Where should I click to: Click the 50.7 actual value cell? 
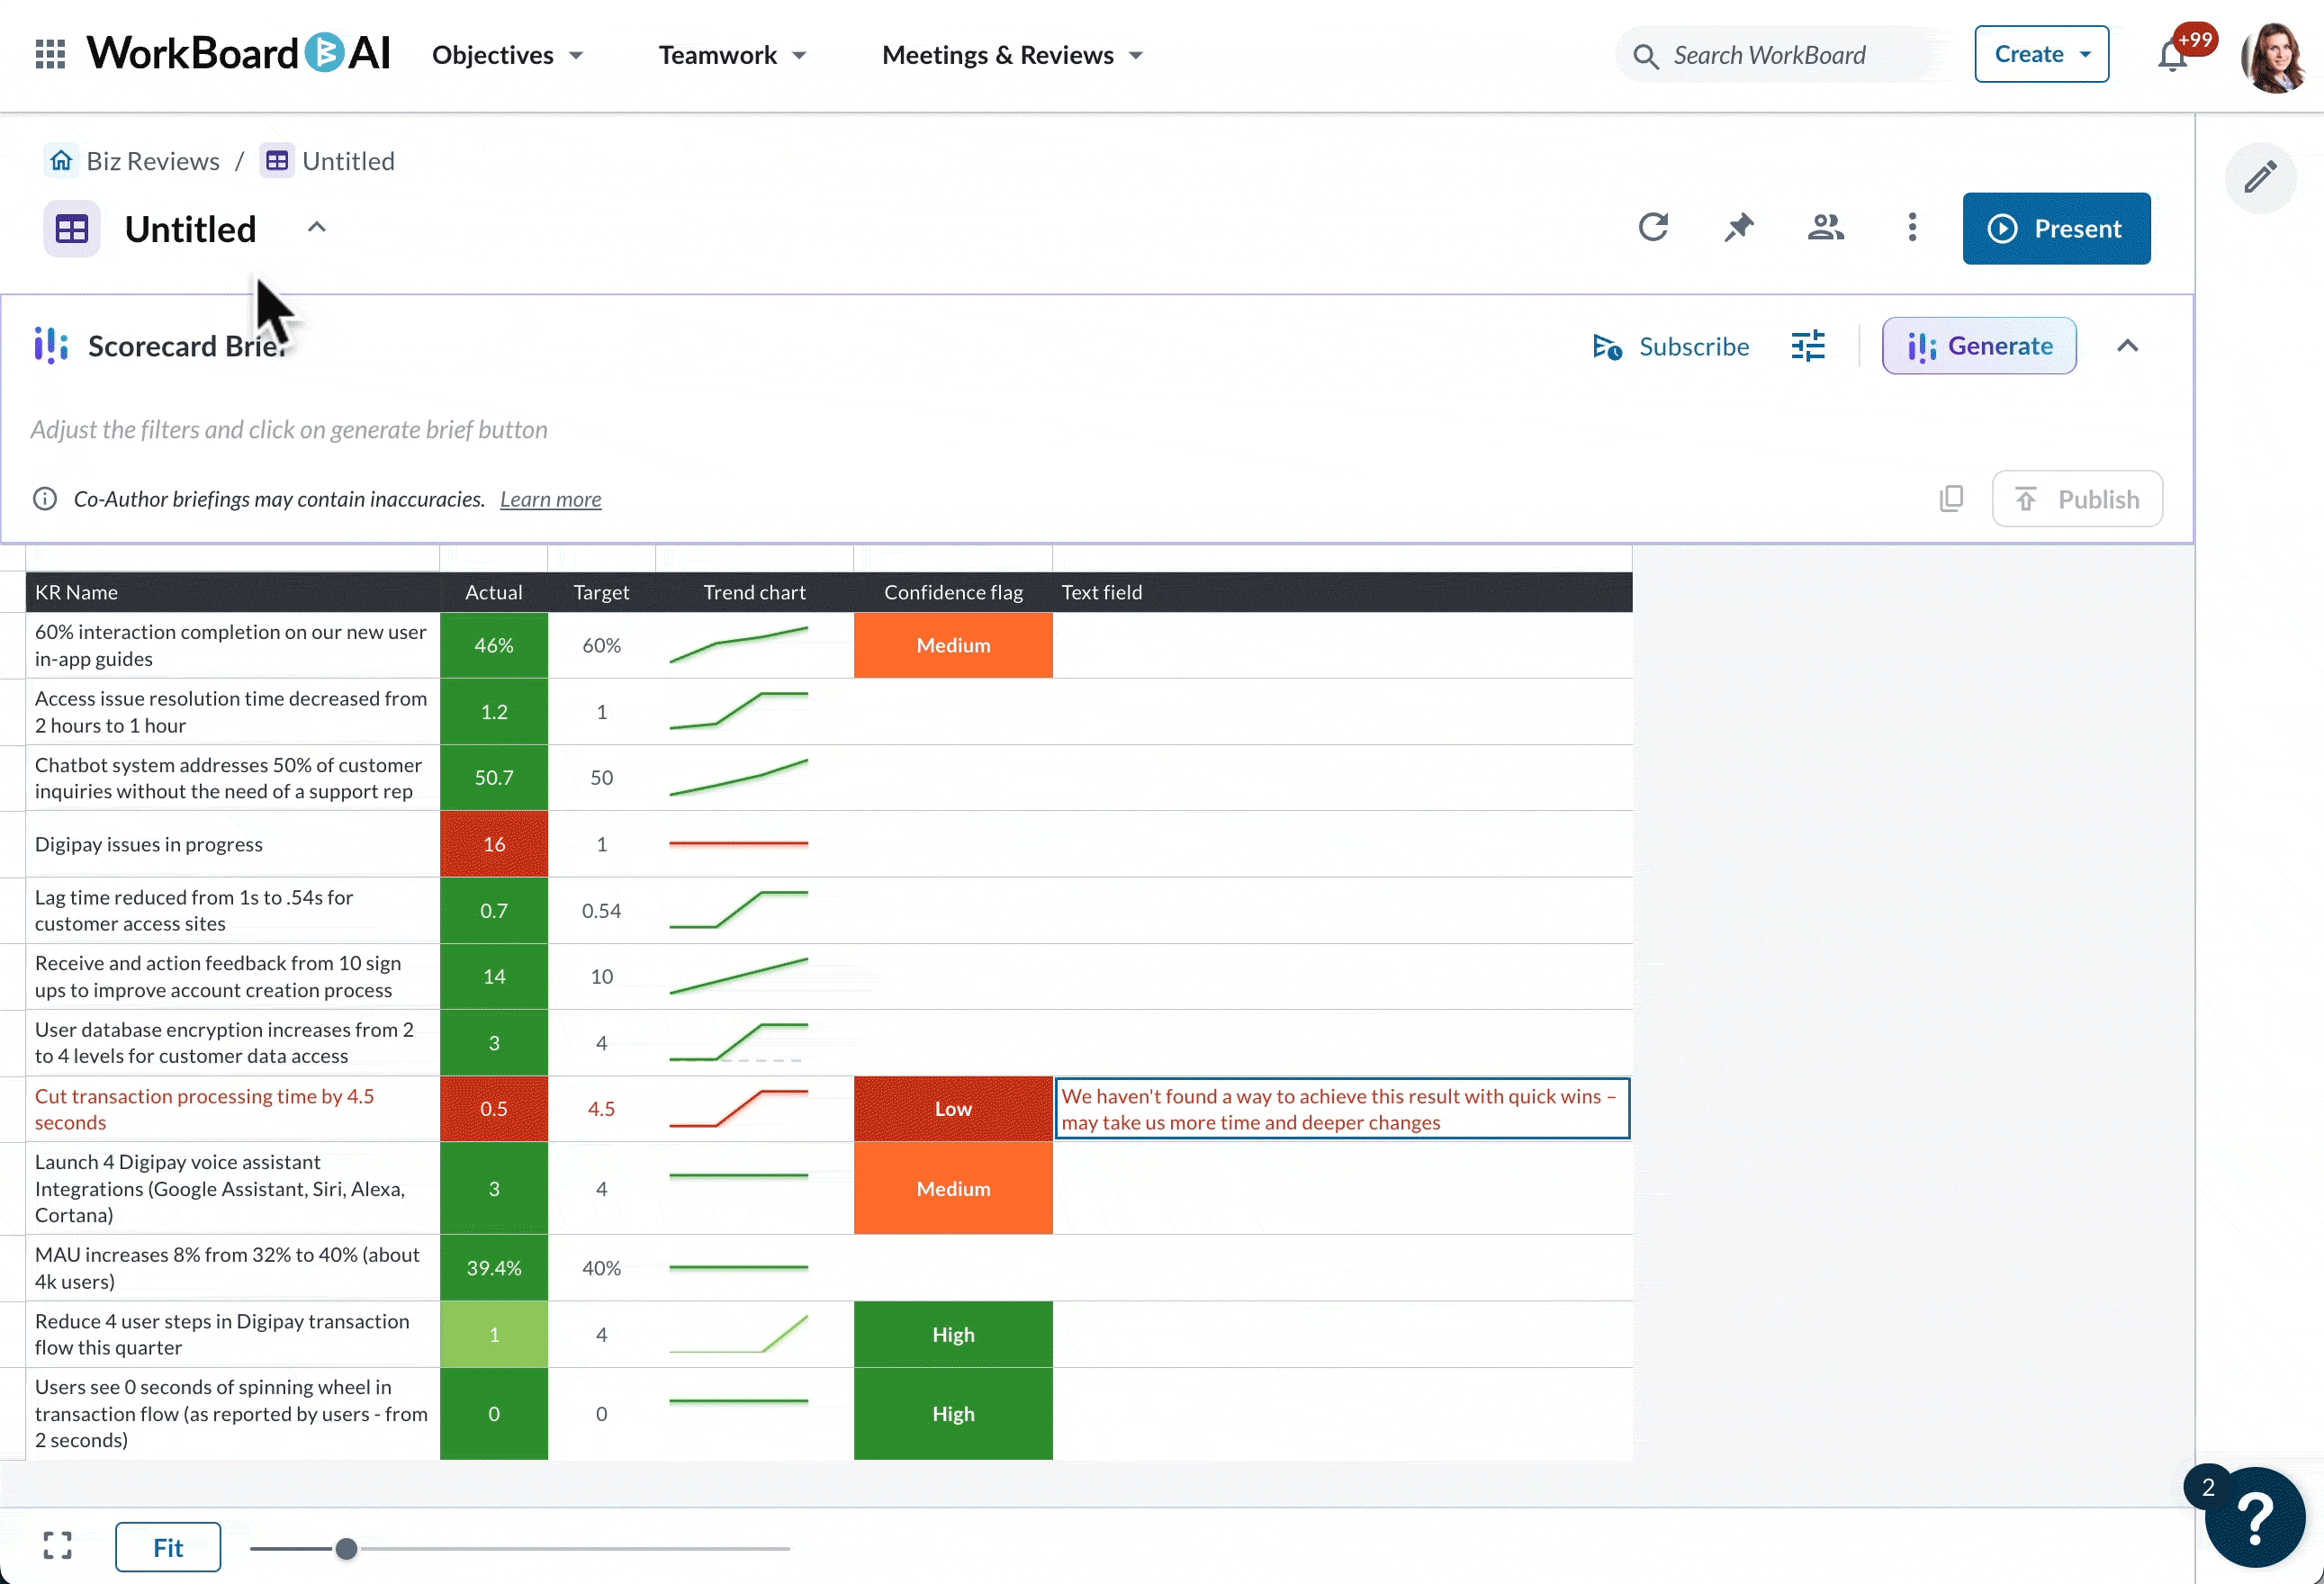[x=494, y=778]
